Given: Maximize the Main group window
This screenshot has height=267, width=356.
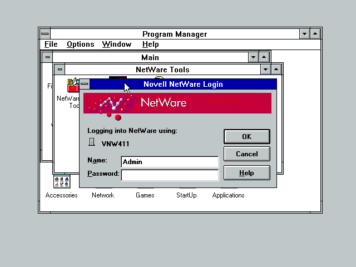Looking at the screenshot, I should click(264, 57).
